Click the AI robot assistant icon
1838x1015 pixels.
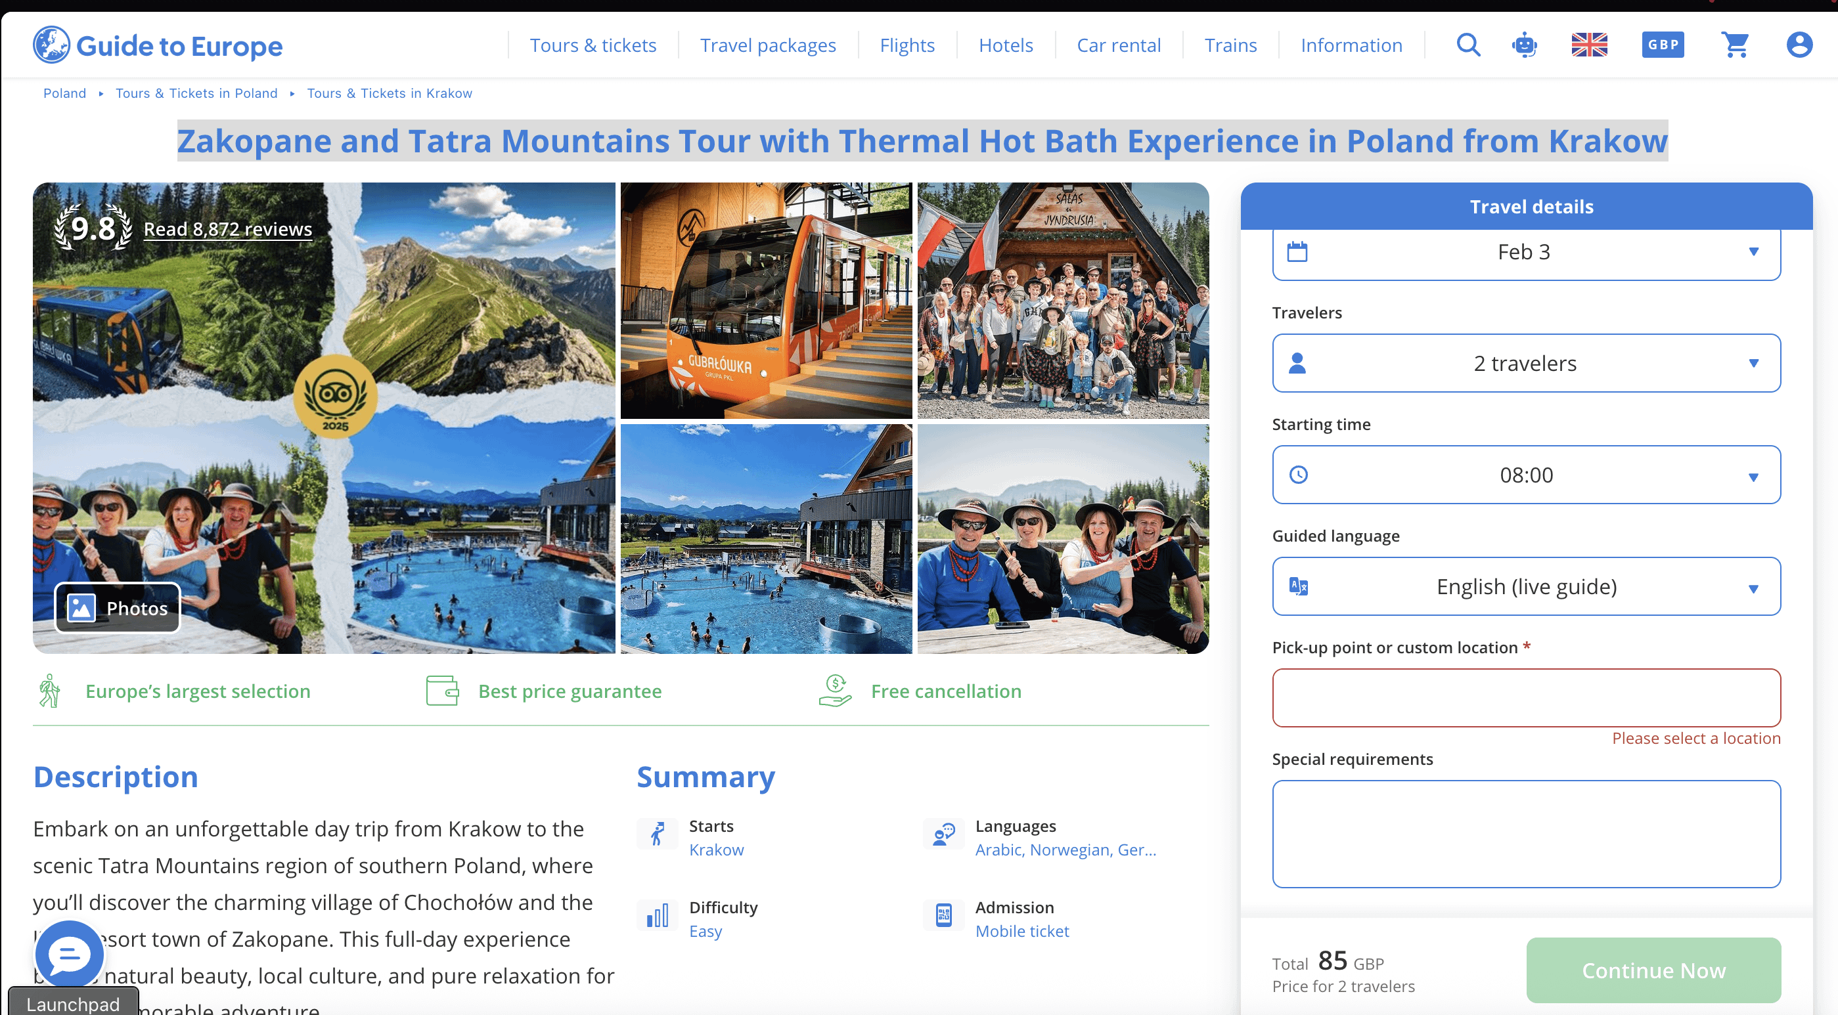click(x=1524, y=45)
